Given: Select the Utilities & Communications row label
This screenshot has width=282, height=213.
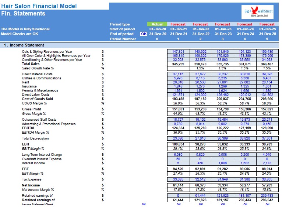Looking at the screenshot, I should point(42,78).
